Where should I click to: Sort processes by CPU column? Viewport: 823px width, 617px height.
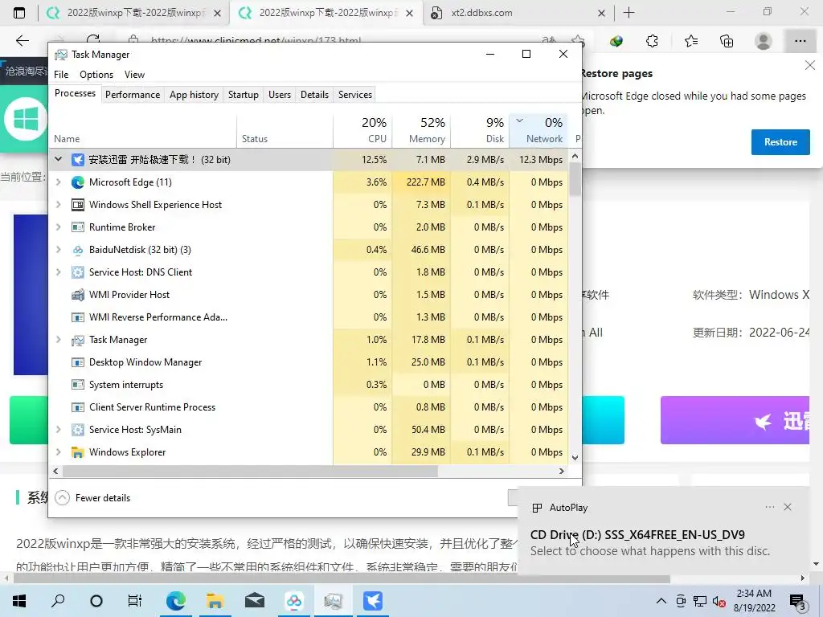coord(362,130)
